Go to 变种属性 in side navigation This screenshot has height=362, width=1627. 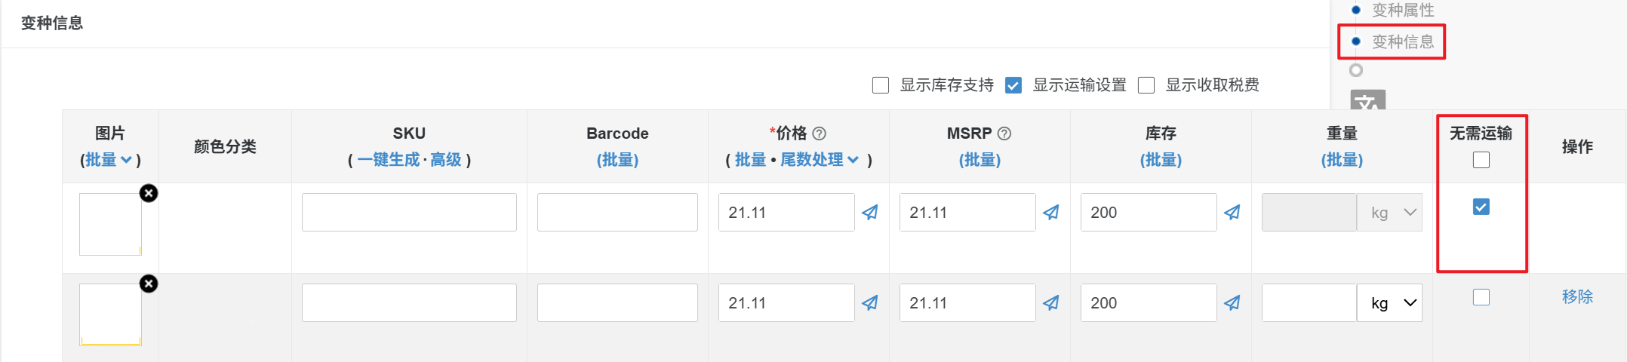click(x=1402, y=11)
